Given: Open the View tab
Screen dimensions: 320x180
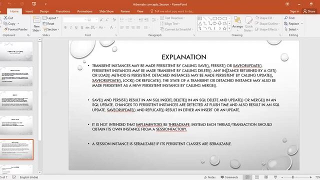Looking at the screenshot, I should (x=140, y=11).
